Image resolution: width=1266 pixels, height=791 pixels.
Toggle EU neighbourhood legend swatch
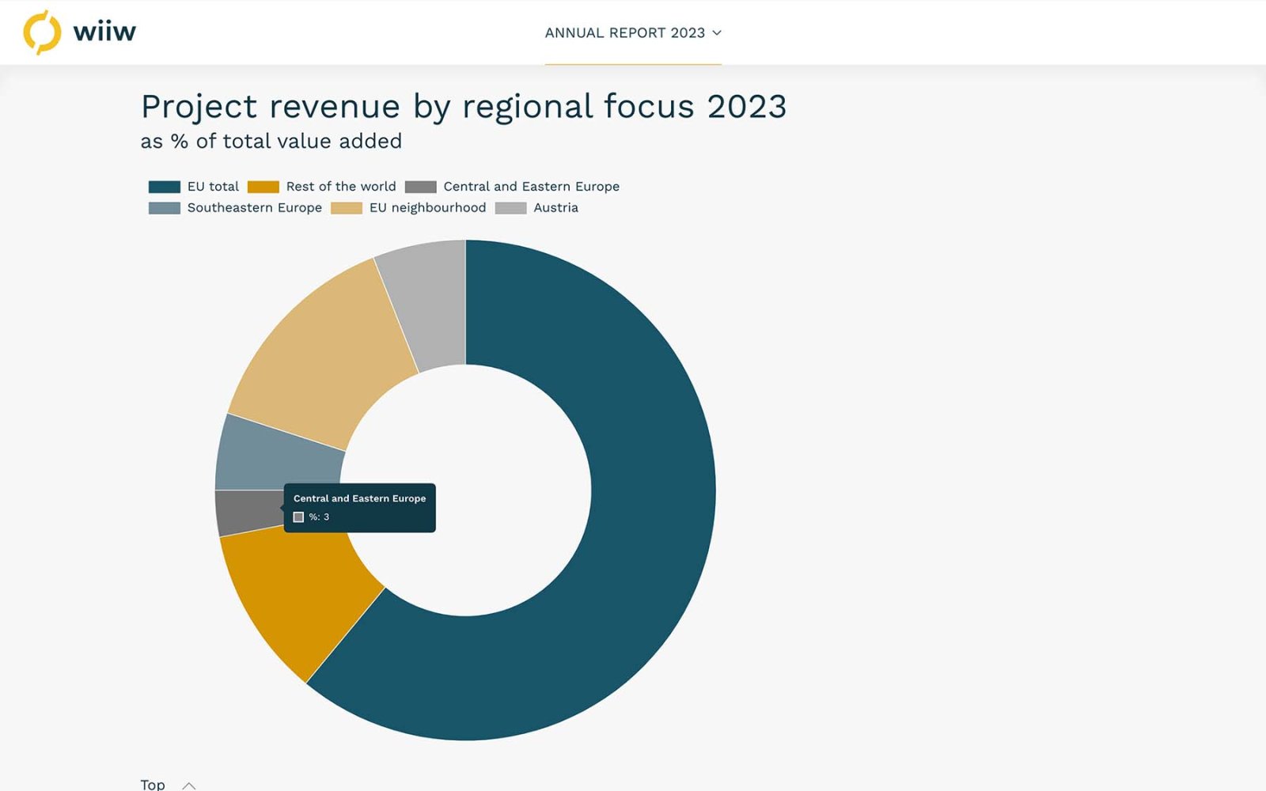(x=347, y=208)
